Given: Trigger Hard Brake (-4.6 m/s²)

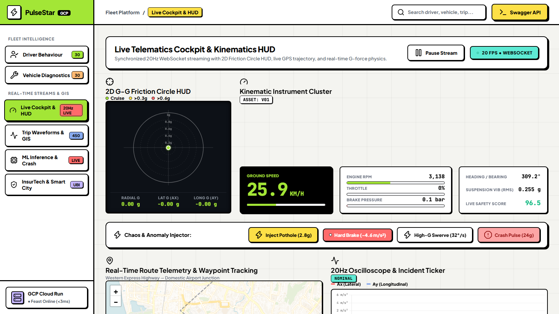Looking at the screenshot, I should [x=357, y=235].
